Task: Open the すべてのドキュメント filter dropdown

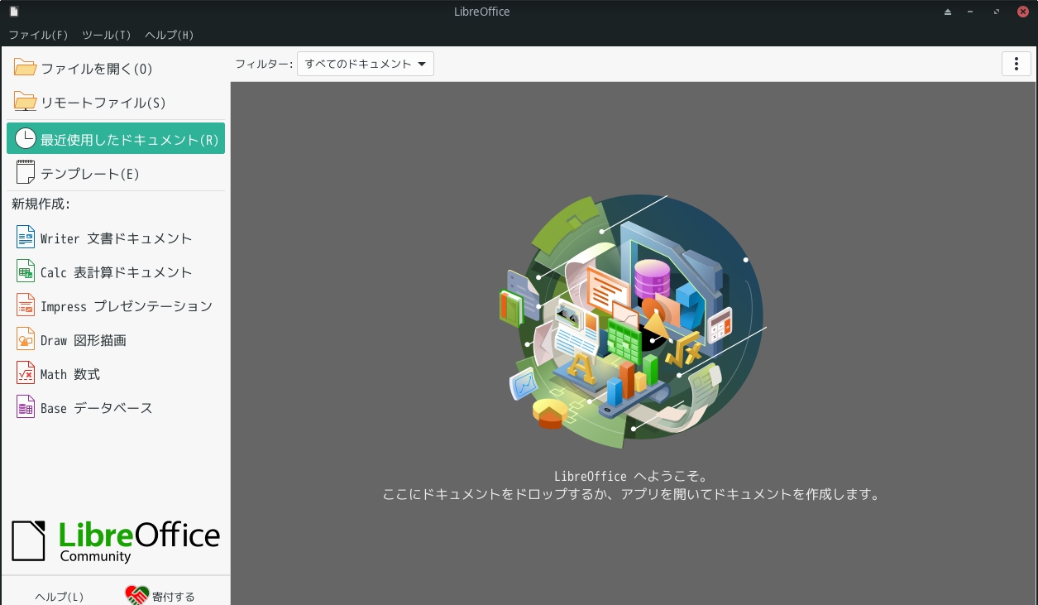Action: (x=366, y=64)
